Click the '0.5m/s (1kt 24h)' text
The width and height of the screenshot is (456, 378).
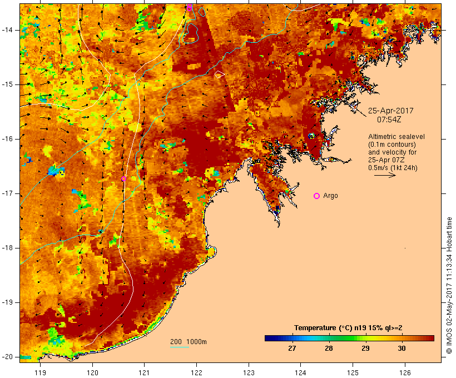click(x=393, y=168)
